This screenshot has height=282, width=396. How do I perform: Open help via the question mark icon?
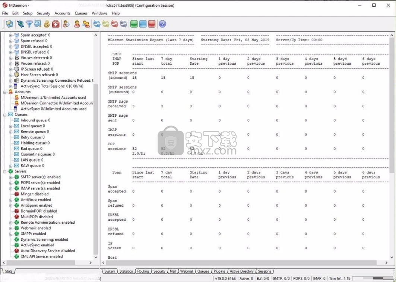point(162,24)
